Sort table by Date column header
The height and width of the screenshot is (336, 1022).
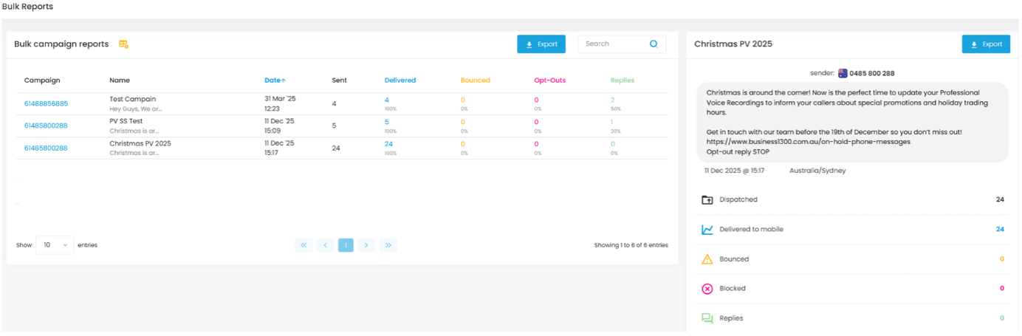tap(275, 80)
